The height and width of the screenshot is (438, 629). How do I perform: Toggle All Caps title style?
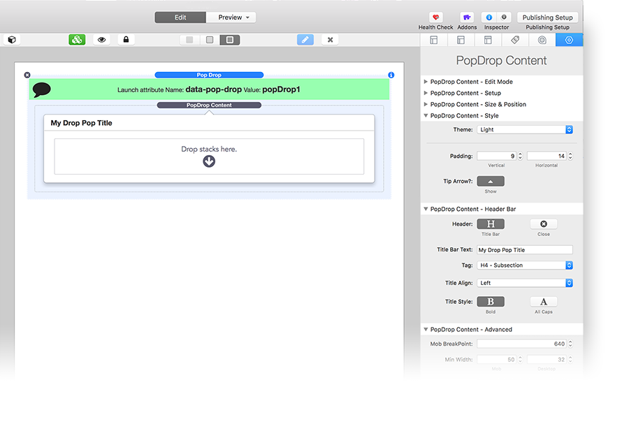tap(543, 302)
